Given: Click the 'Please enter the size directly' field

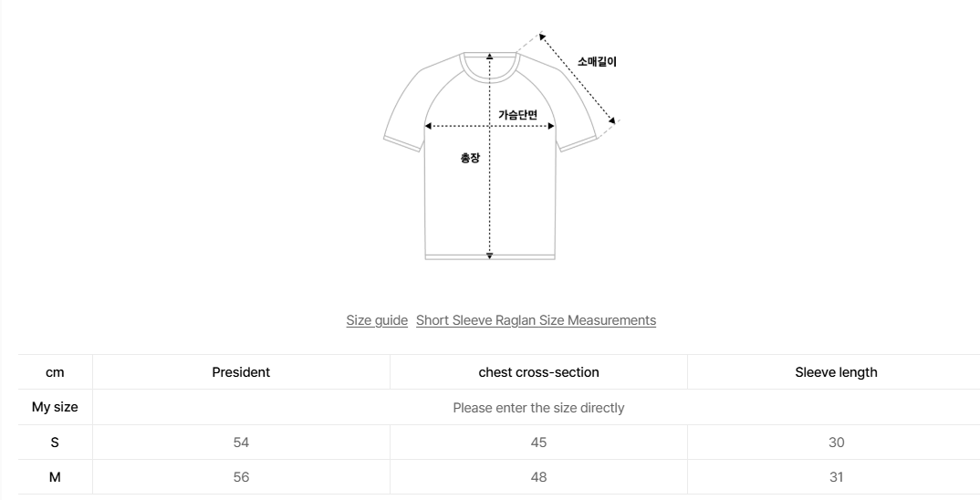Looking at the screenshot, I should pyautogui.click(x=538, y=408).
